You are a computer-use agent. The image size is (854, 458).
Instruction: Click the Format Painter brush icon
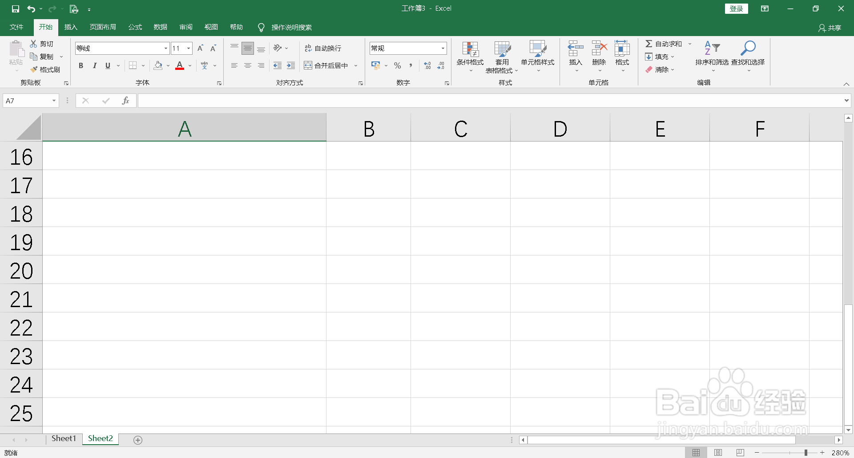[33, 69]
